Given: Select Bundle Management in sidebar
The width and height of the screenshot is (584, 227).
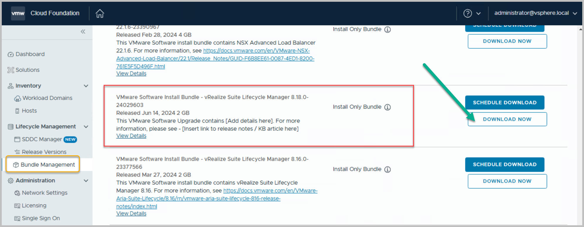Looking at the screenshot, I should pos(48,165).
